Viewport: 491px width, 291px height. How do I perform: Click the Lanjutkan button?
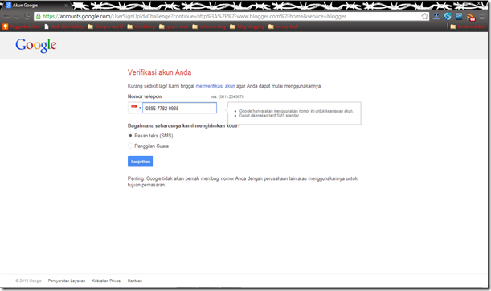click(141, 162)
